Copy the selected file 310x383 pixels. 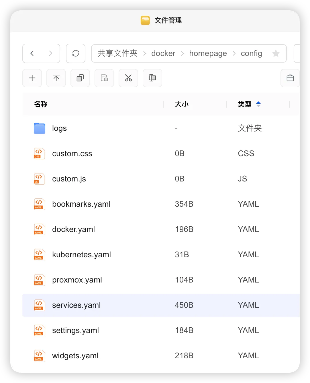(80, 78)
